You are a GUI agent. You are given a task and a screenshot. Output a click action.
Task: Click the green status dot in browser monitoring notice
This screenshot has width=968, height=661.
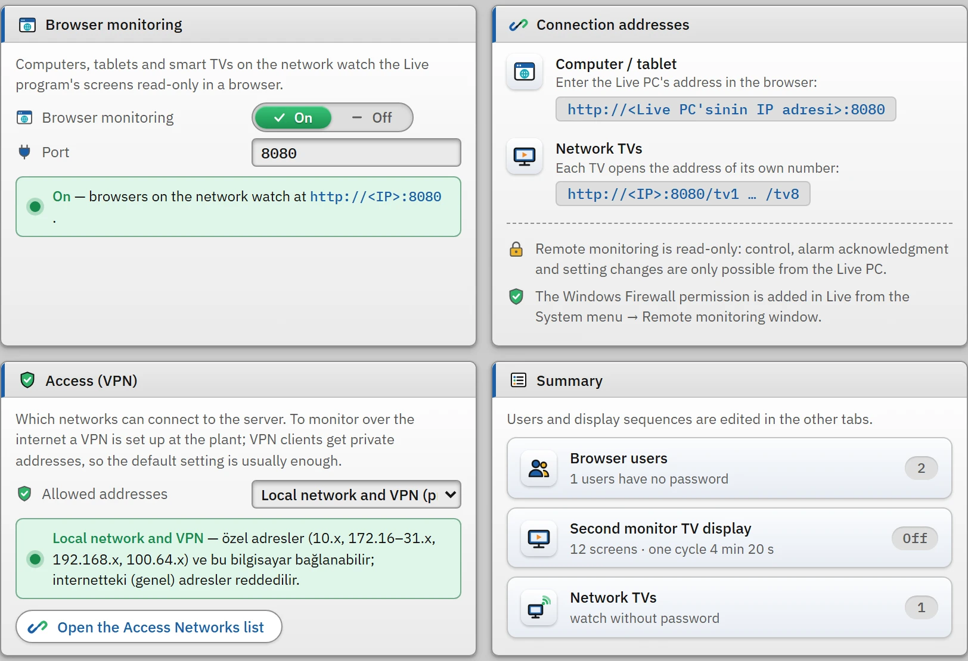[x=35, y=207]
